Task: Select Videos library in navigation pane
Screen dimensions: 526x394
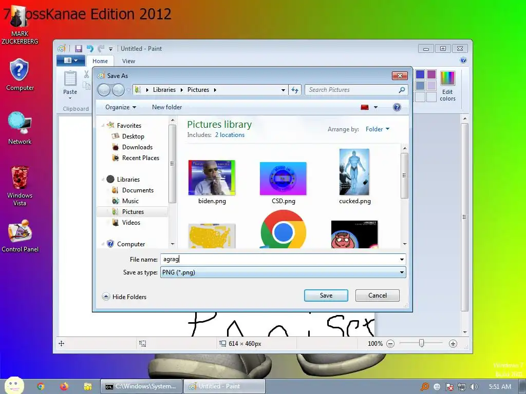Action: pos(131,223)
